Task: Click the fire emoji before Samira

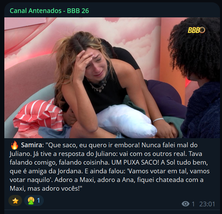Action: pyautogui.click(x=14, y=145)
